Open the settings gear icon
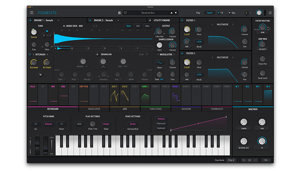The width and height of the screenshot is (300, 171). pos(270,13)
